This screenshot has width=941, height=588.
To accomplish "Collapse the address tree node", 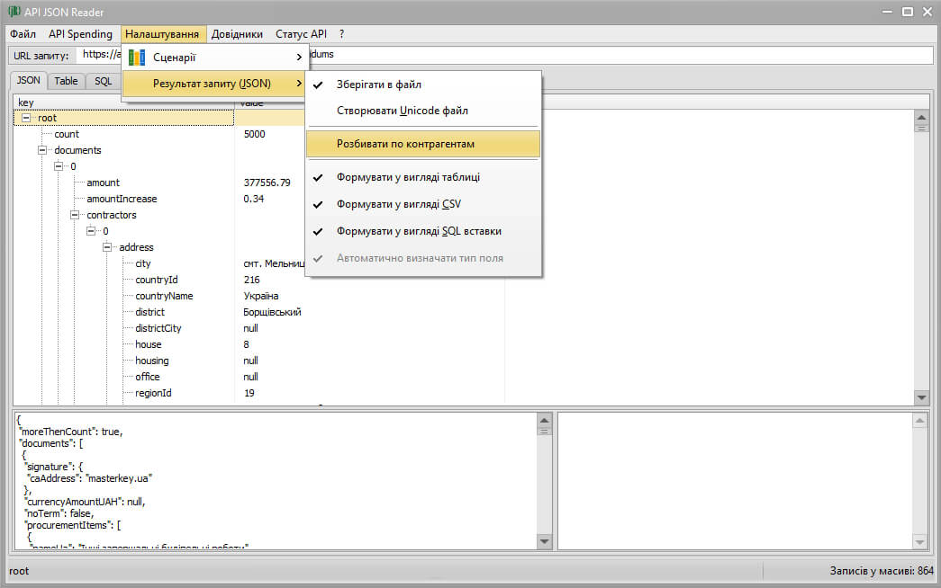I will click(x=107, y=247).
